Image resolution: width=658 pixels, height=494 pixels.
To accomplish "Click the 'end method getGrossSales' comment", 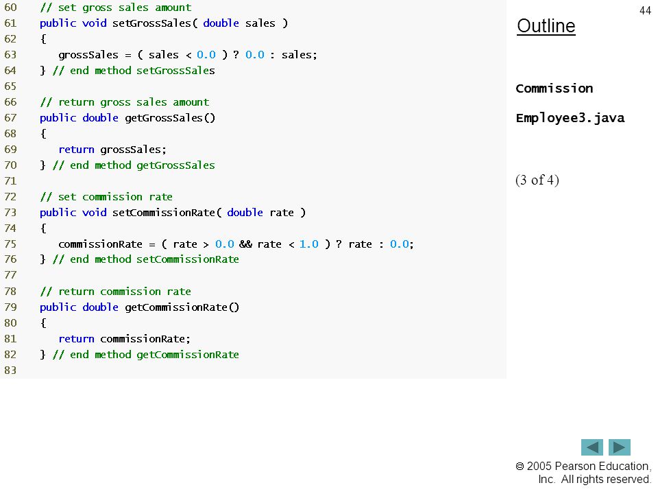I will click(134, 165).
